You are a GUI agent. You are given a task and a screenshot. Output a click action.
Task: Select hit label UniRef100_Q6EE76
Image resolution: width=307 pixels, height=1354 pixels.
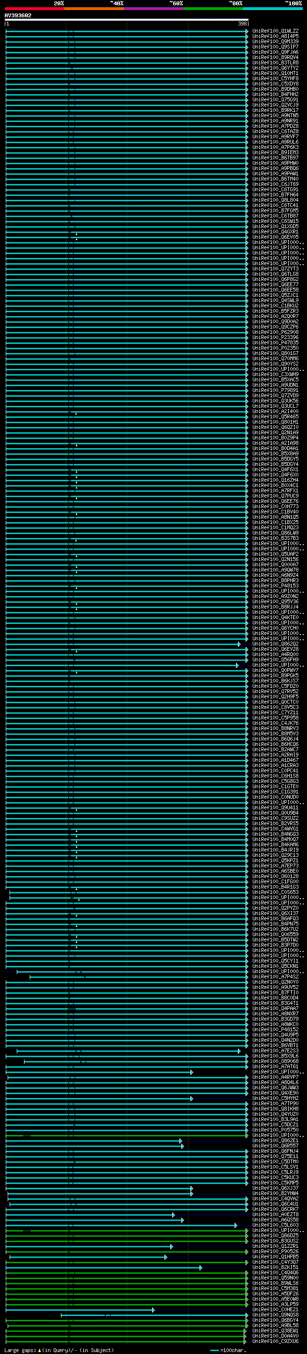tap(275, 501)
